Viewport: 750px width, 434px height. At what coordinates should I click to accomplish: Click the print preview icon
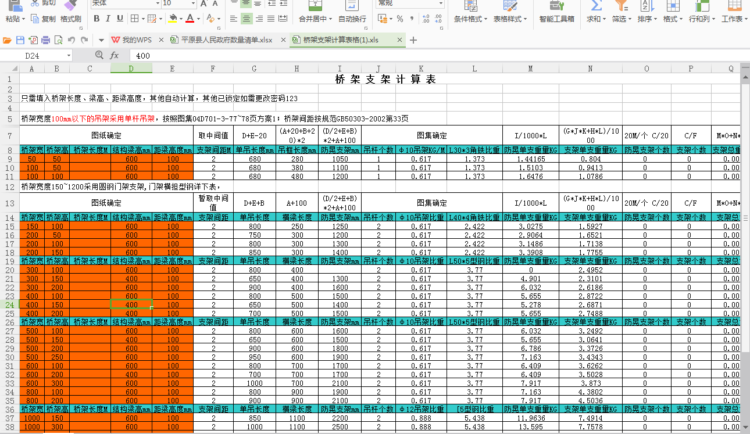coord(58,40)
